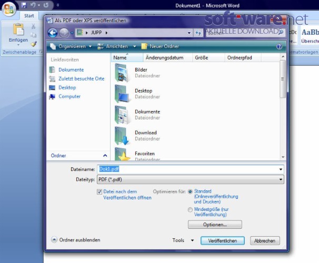The image size is (319, 263).
Task: Click the Optionen... button
Action: coord(215,225)
